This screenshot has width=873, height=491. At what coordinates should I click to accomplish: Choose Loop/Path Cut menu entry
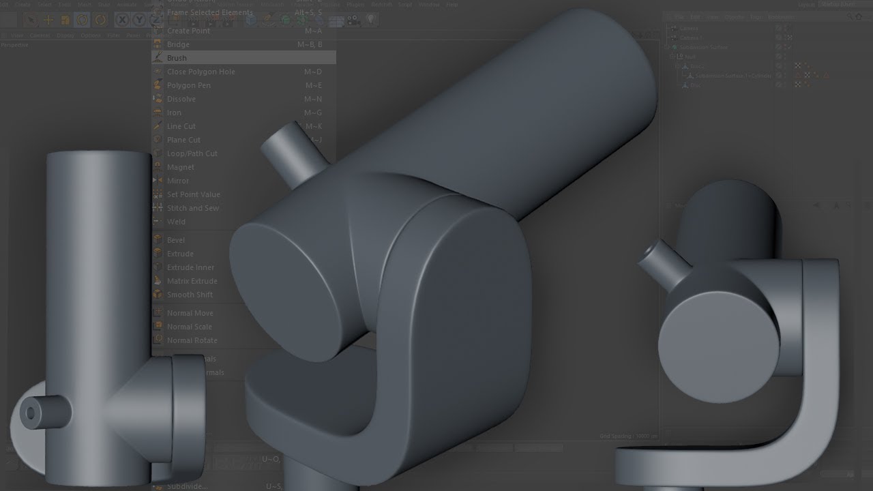click(192, 153)
